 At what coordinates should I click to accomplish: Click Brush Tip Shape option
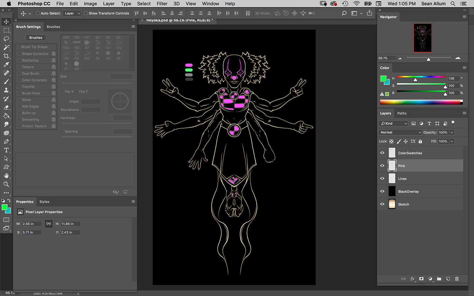click(34, 47)
